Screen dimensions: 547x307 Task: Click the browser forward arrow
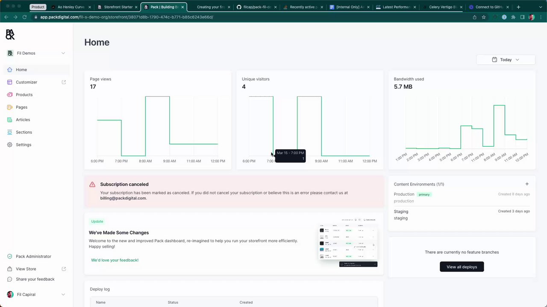pyautogui.click(x=15, y=17)
